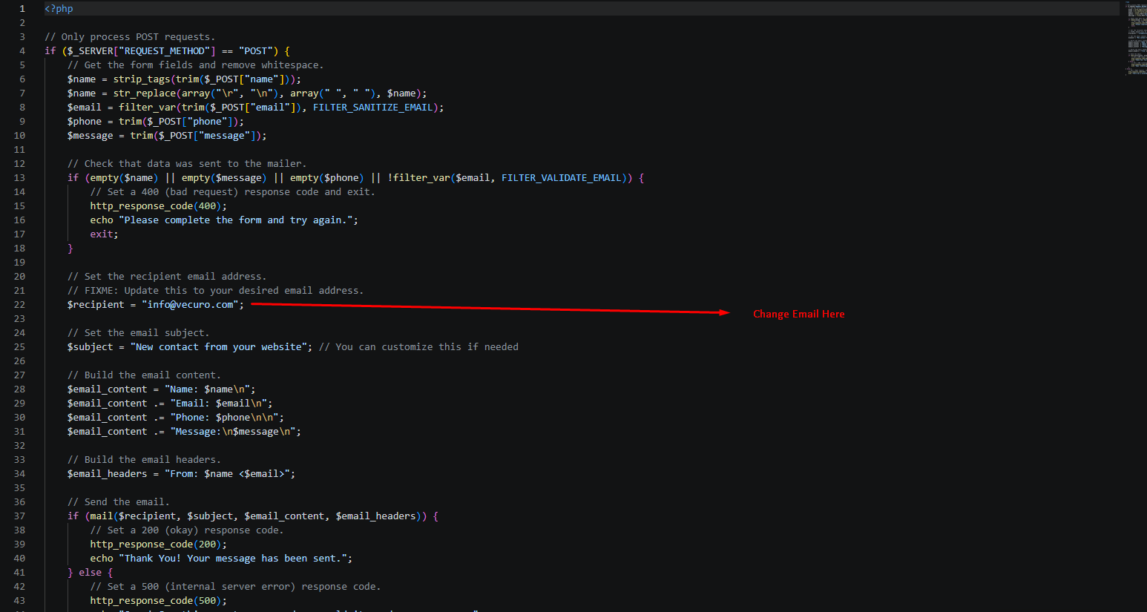Click line number 22 in the gutter

[19, 305]
